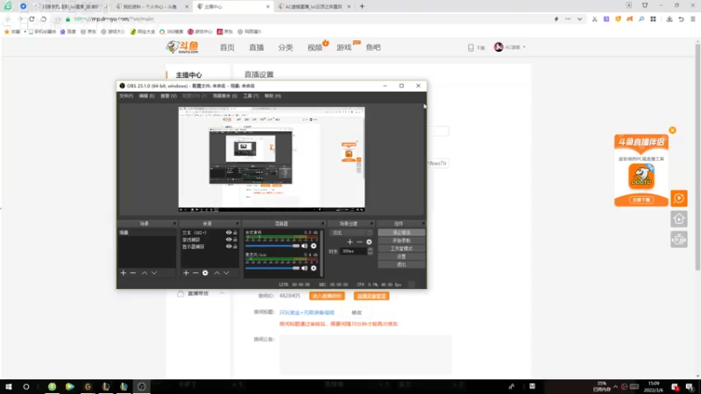Remove the selected source in OBS
701x394 pixels.
tap(195, 273)
